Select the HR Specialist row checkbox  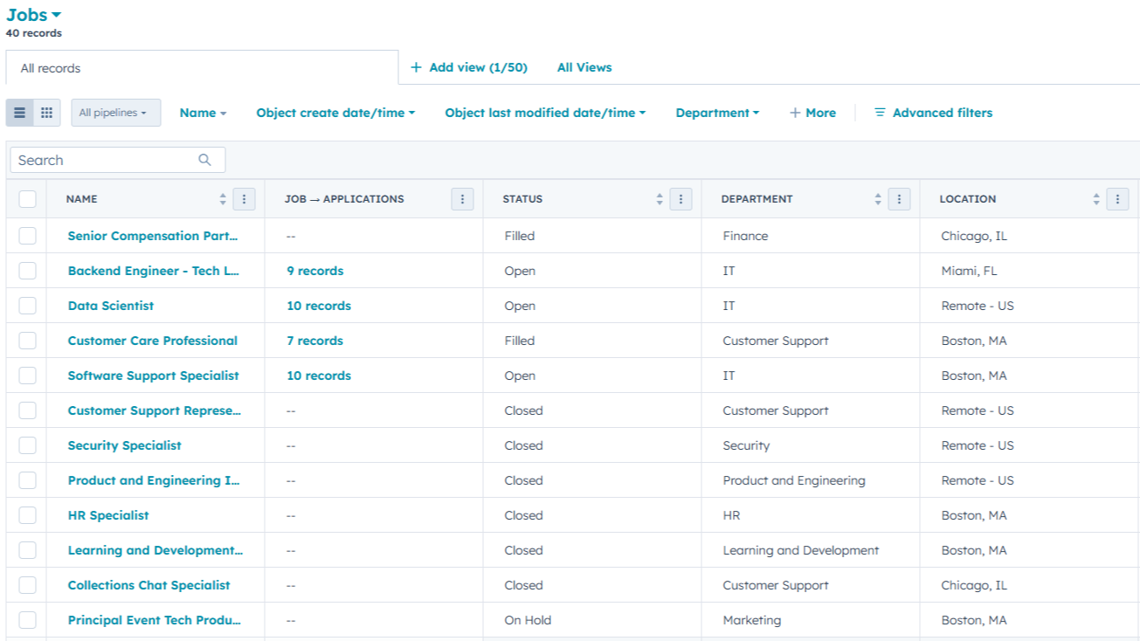[x=27, y=515]
